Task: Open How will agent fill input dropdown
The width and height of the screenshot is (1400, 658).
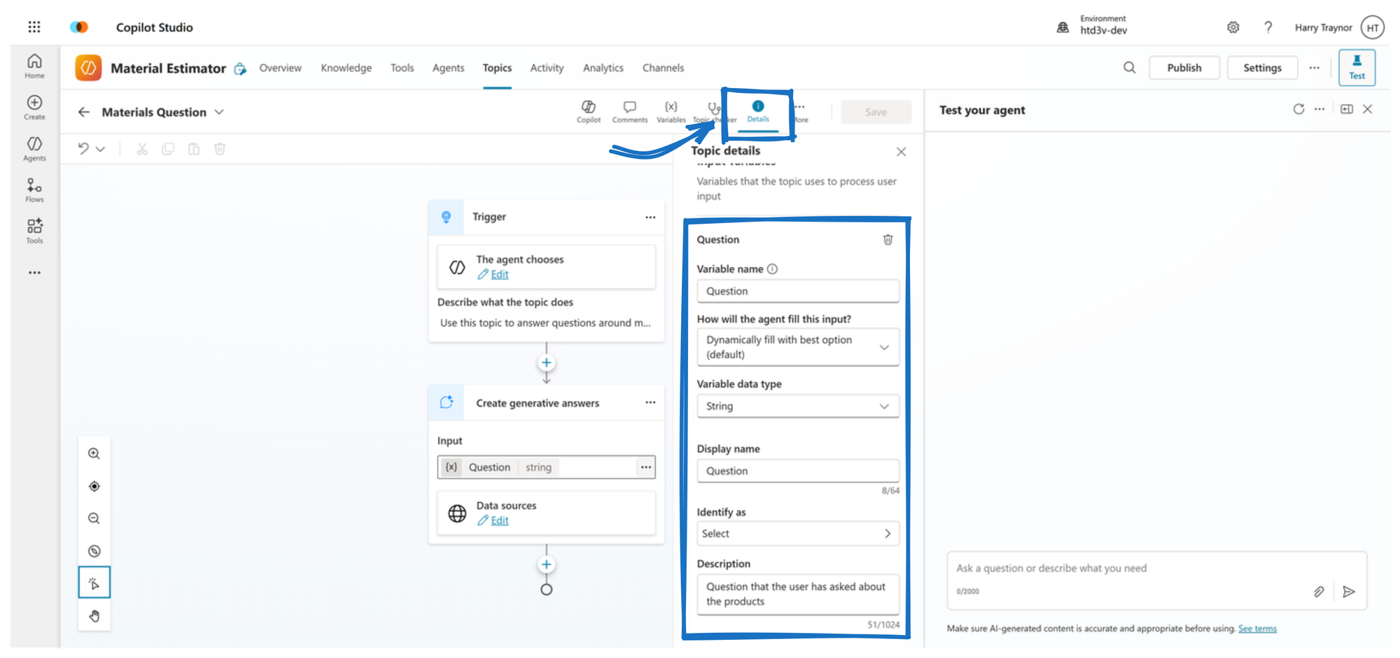Action: (797, 347)
